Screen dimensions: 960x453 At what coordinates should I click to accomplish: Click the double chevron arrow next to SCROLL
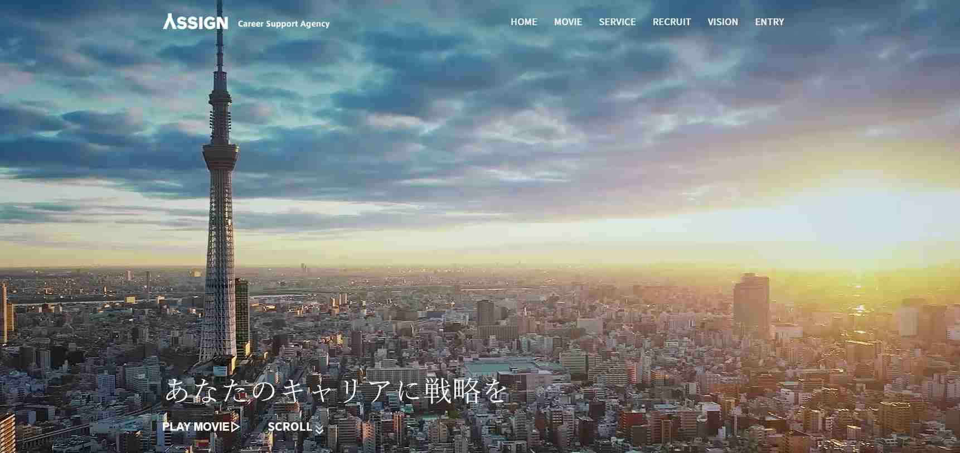319,429
